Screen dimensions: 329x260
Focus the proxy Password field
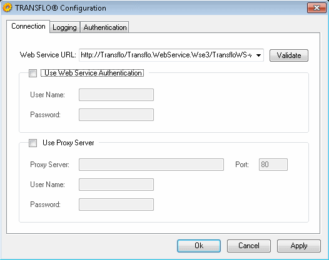click(x=116, y=205)
